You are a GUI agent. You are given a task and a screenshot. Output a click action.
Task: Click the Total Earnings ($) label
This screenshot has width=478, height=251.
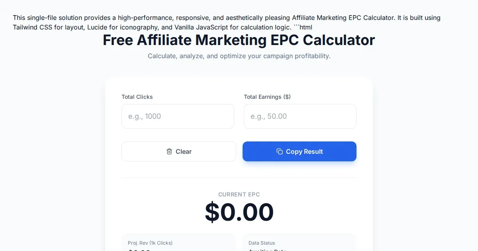click(267, 97)
